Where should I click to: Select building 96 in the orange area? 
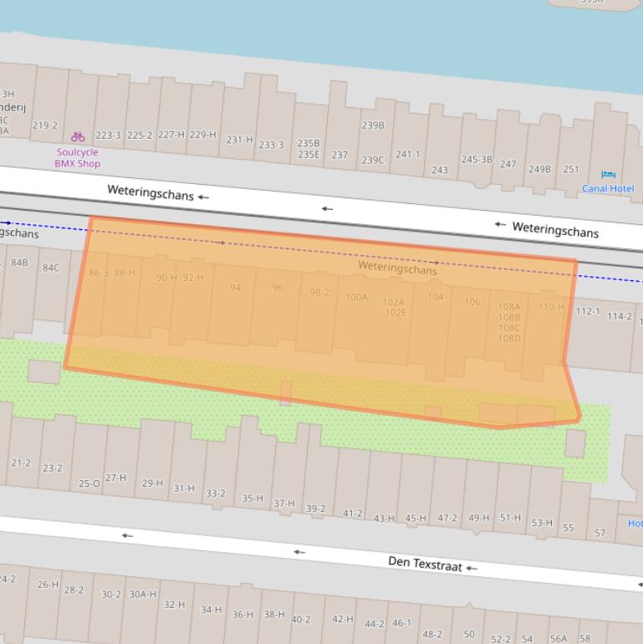point(278,288)
